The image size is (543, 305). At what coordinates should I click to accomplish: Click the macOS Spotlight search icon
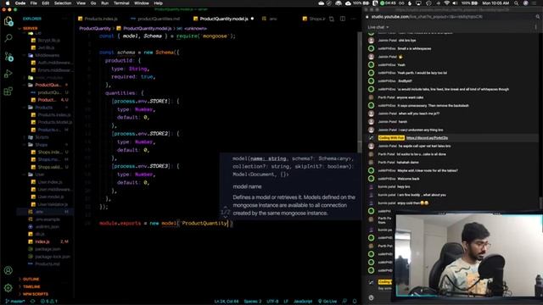(x=517, y=3)
